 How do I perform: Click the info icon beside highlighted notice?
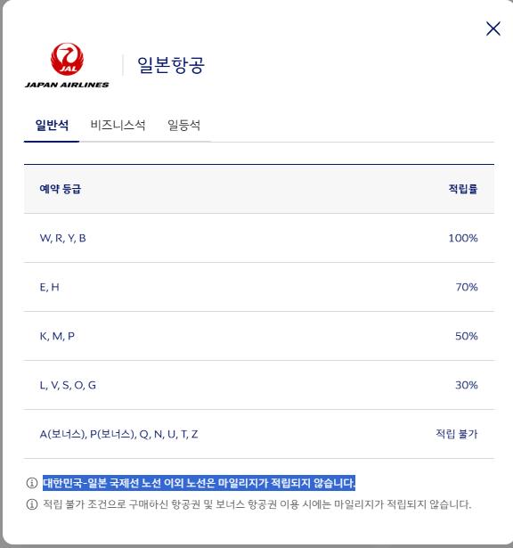tap(32, 483)
